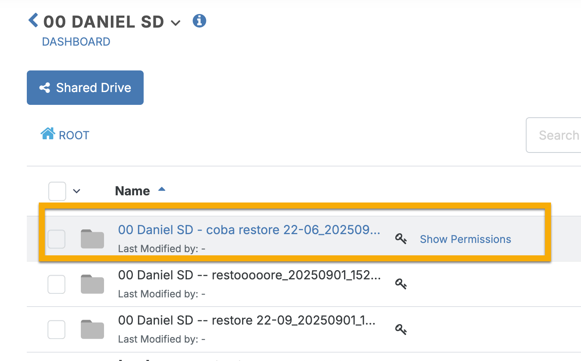Click key icon for restore 22-09 folder
Image resolution: width=581 pixels, height=361 pixels.
coord(401,329)
